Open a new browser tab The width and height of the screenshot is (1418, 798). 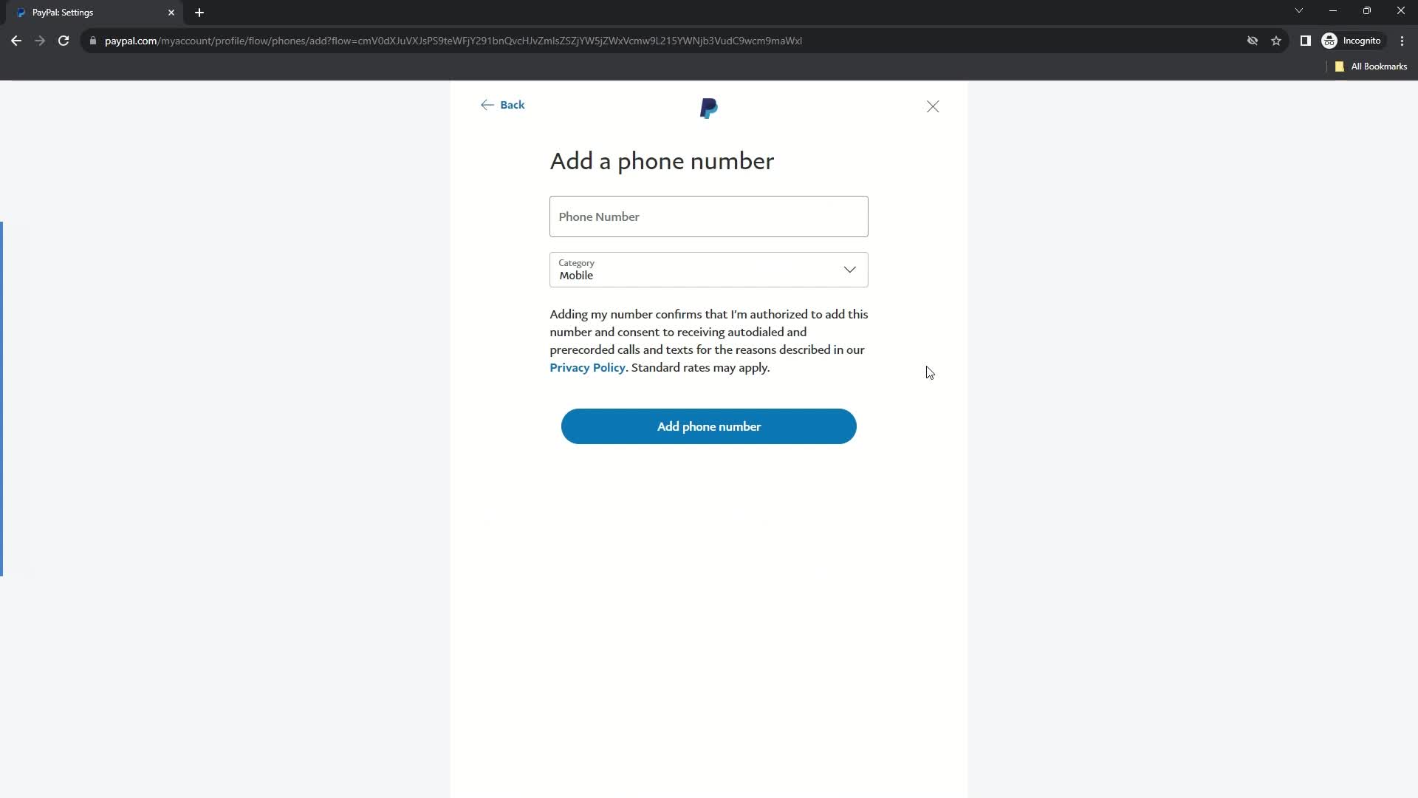(x=199, y=13)
